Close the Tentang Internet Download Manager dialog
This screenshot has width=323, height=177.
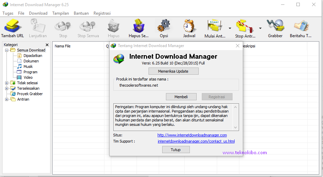click(x=238, y=46)
